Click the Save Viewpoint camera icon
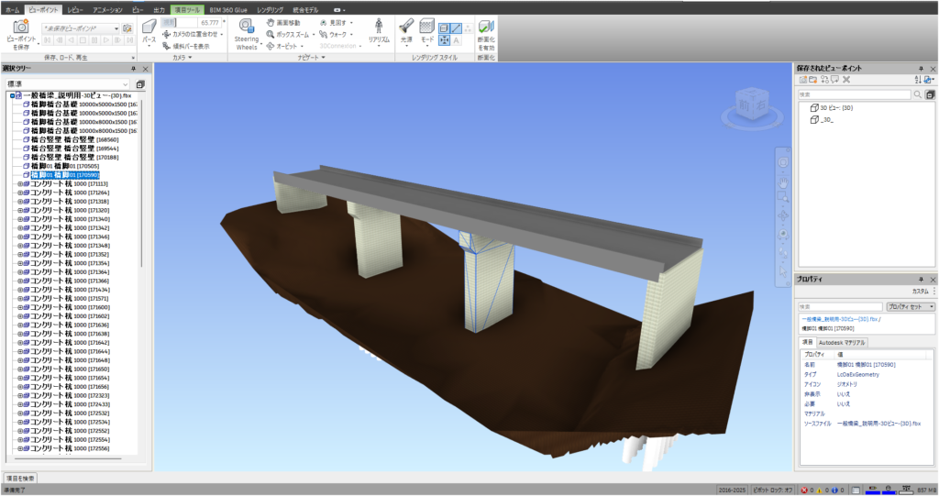The width and height of the screenshot is (939, 496). tap(20, 27)
